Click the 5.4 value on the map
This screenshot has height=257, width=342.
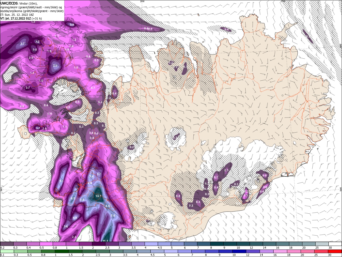point(91,176)
